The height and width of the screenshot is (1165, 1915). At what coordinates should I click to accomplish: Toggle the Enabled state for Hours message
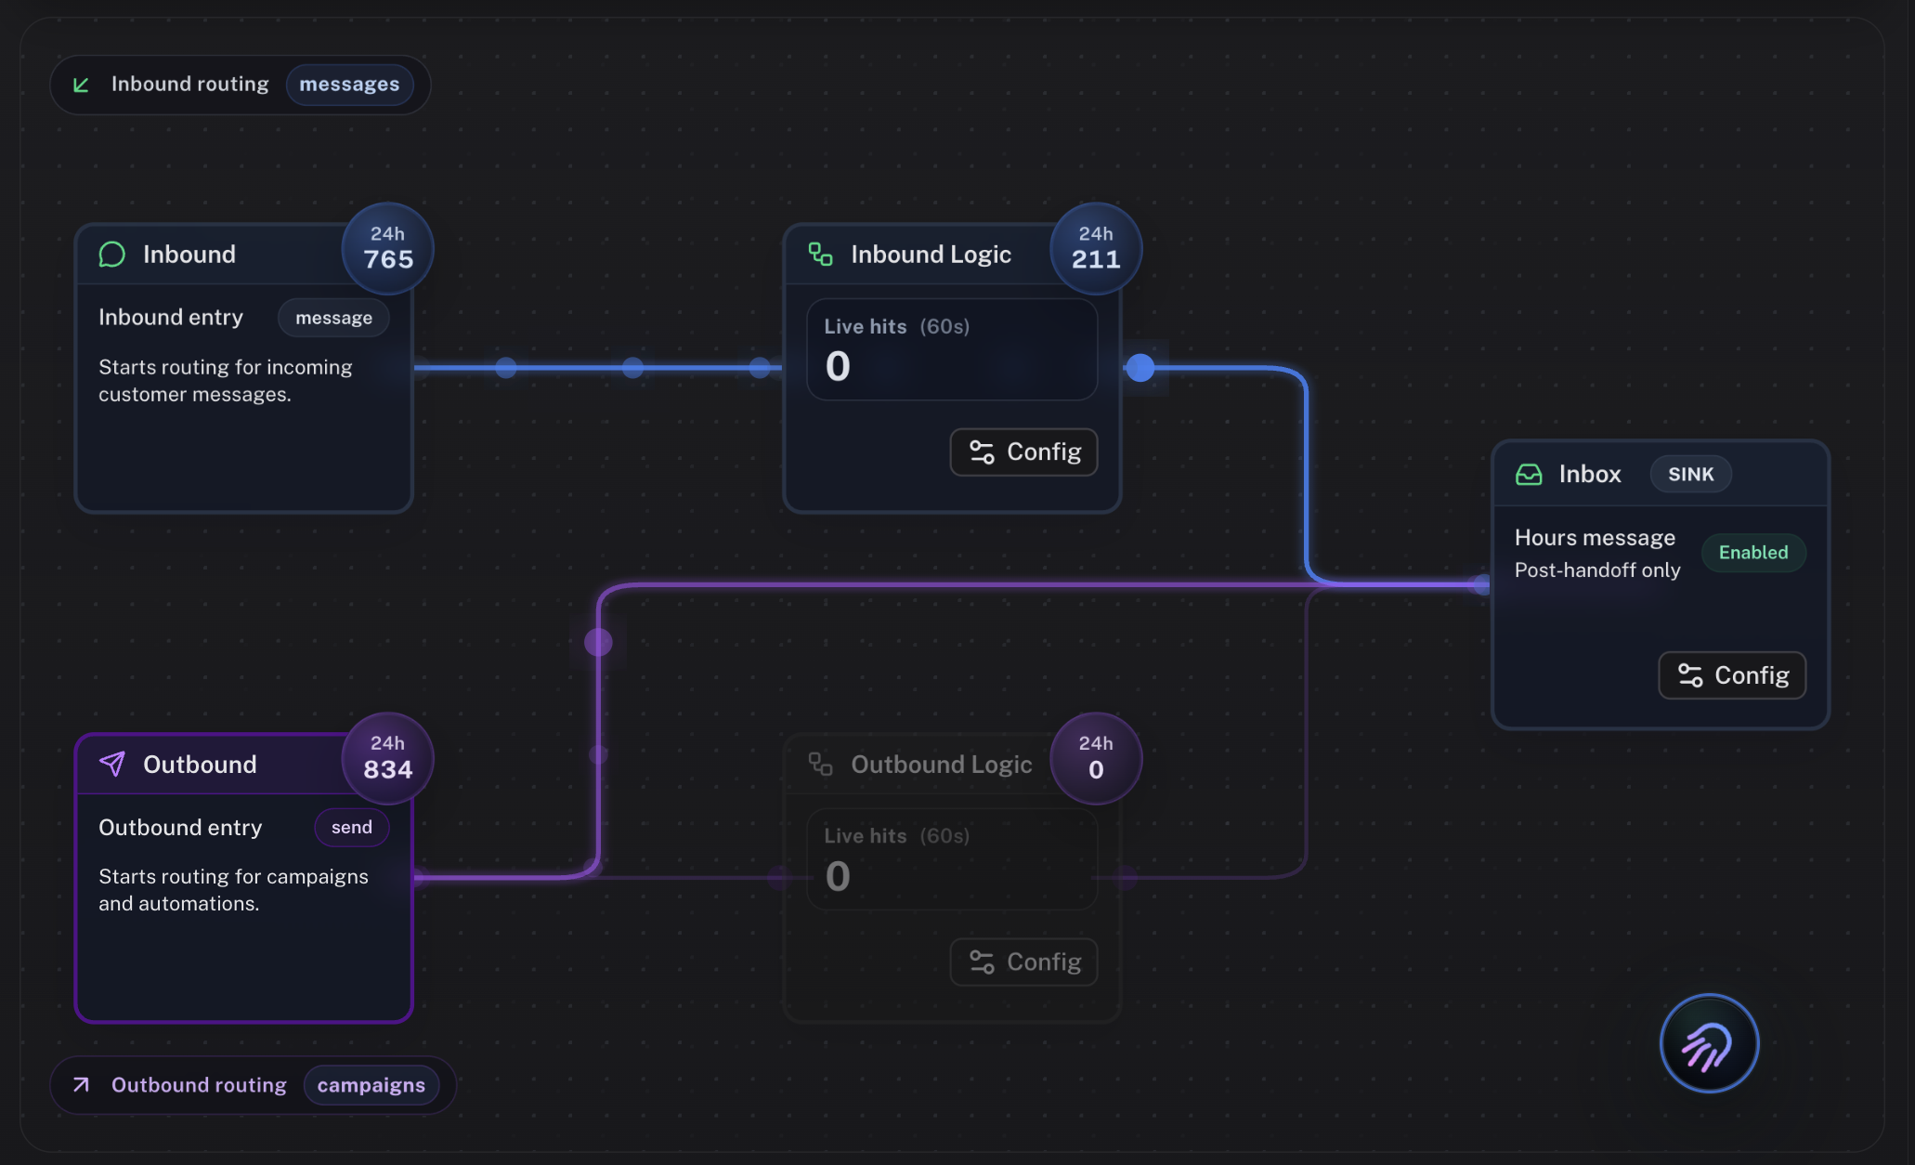coord(1753,552)
